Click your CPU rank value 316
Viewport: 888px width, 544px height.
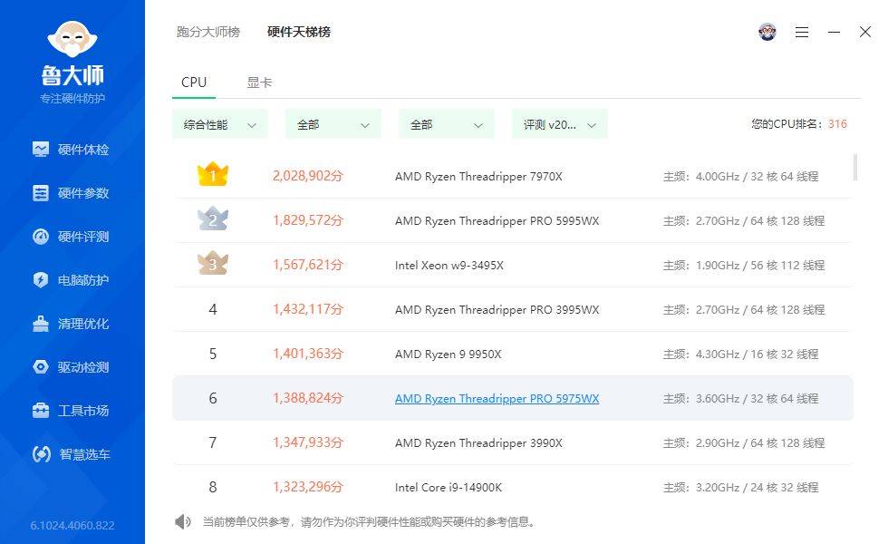(837, 124)
